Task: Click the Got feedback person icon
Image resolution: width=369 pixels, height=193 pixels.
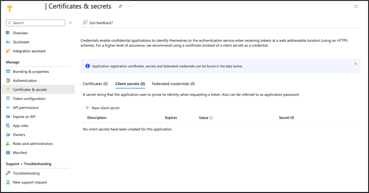Action: 85,23
